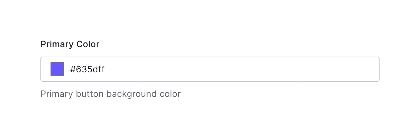Select the square swatch beside #635dff

tap(57, 69)
